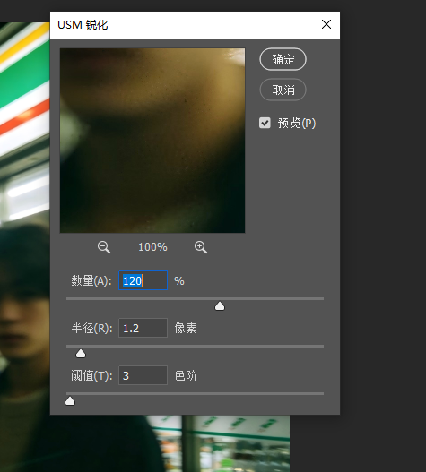Zoom out the sharpen preview with minus magnifier

[x=104, y=247]
